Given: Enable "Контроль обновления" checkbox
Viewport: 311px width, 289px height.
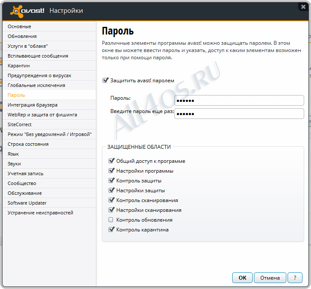Looking at the screenshot, I should coord(111,220).
